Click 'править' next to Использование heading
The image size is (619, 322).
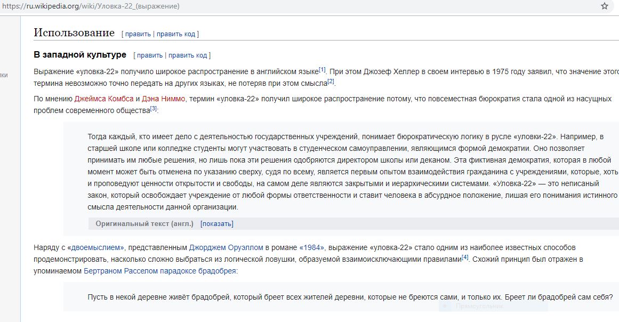[x=138, y=34]
